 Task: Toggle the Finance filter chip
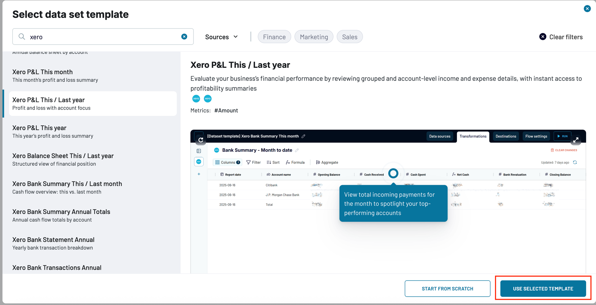(x=274, y=37)
